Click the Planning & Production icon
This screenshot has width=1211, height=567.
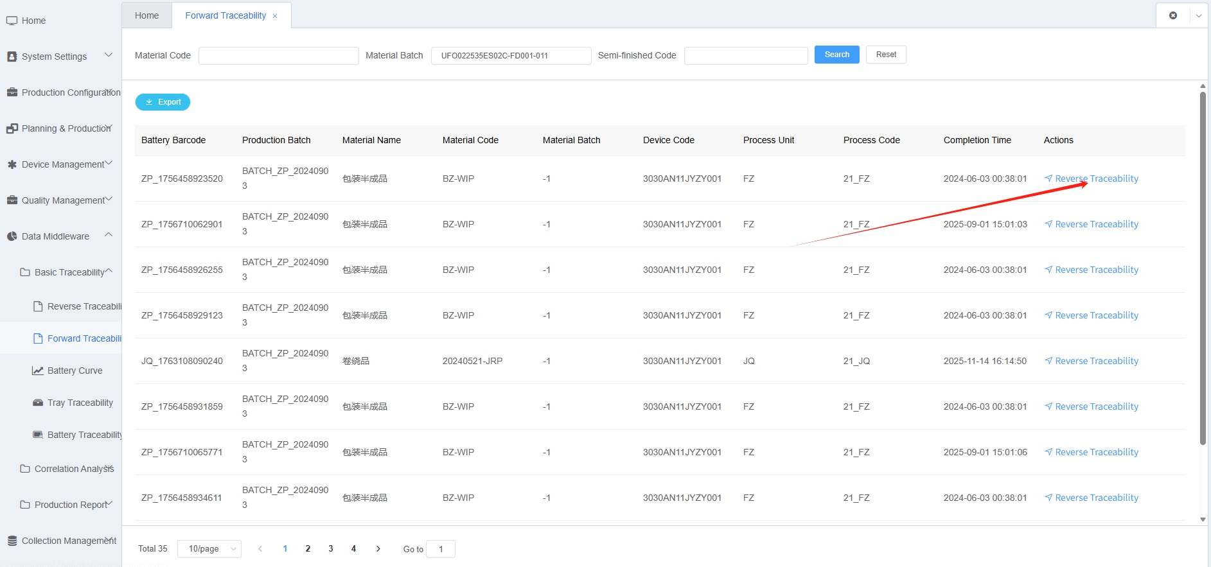pos(12,128)
